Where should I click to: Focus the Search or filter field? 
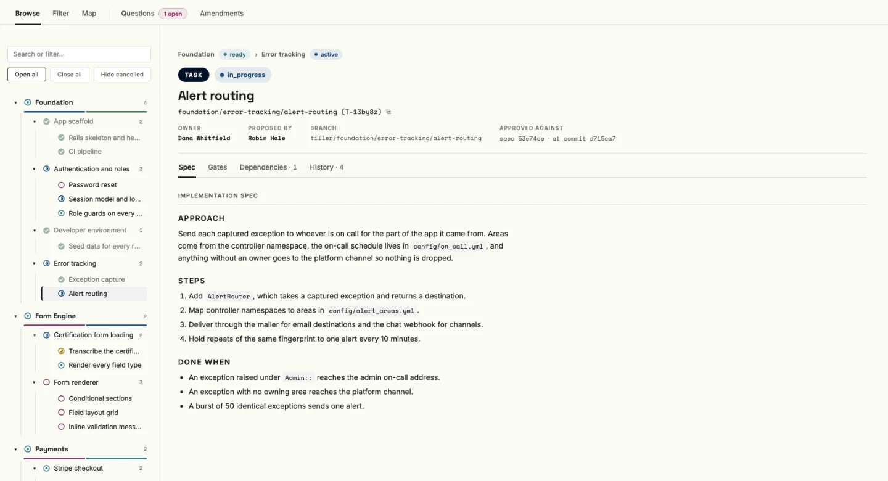click(x=79, y=54)
